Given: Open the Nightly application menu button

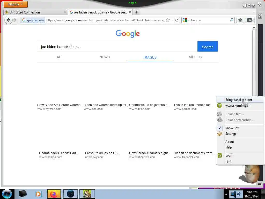Looking at the screenshot, I should coord(16,4).
